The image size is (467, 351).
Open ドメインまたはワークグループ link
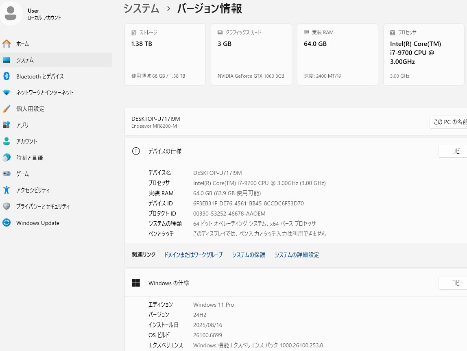193,255
